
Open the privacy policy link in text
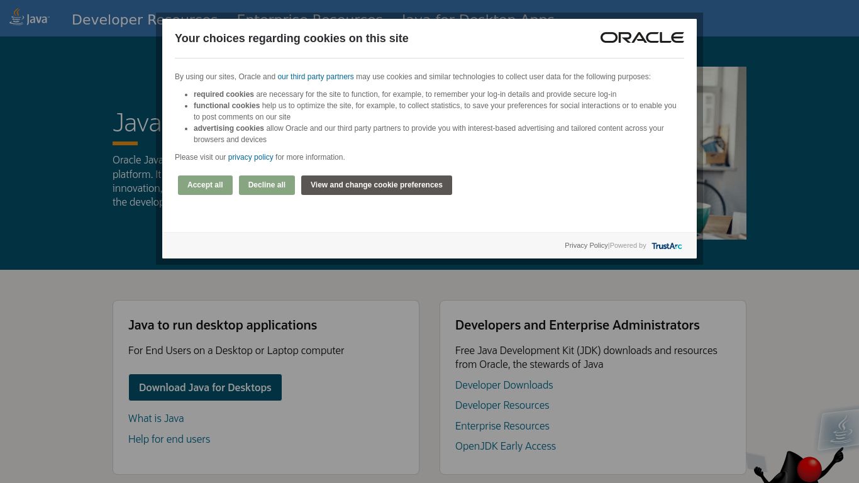250,157
